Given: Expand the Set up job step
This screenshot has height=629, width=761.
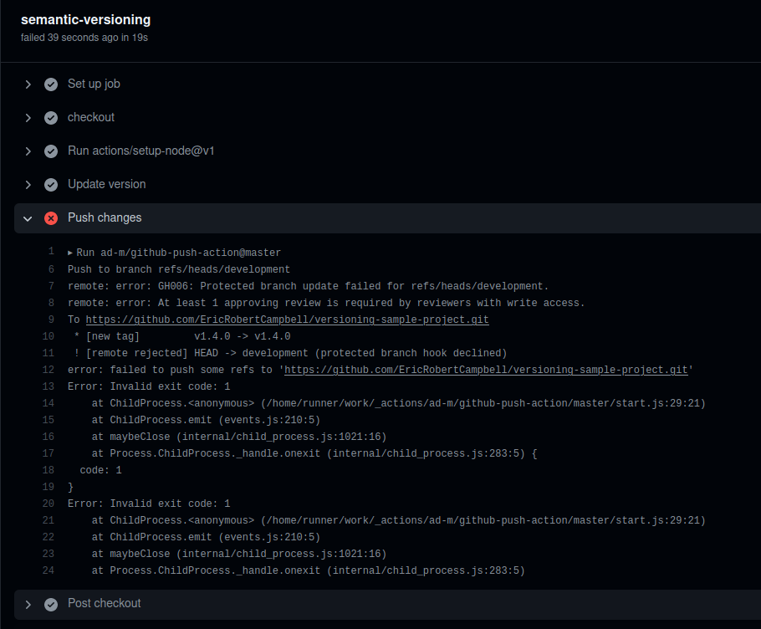Looking at the screenshot, I should [28, 84].
